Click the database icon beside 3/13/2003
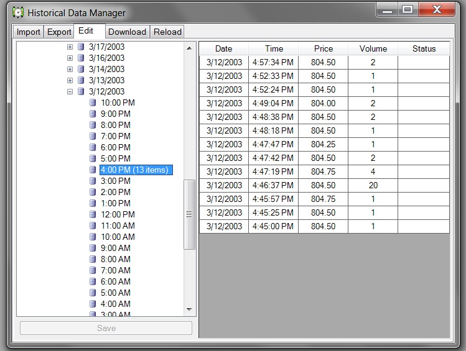Viewport: 466px width, 351px height. point(81,80)
